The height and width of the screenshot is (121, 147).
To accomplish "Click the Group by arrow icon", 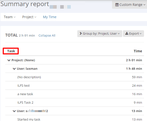I will [81, 33].
